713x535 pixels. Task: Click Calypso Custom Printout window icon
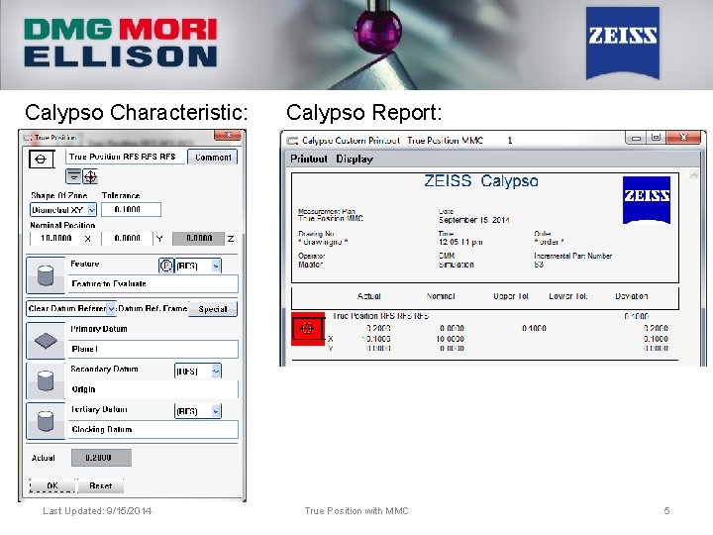[x=292, y=141]
